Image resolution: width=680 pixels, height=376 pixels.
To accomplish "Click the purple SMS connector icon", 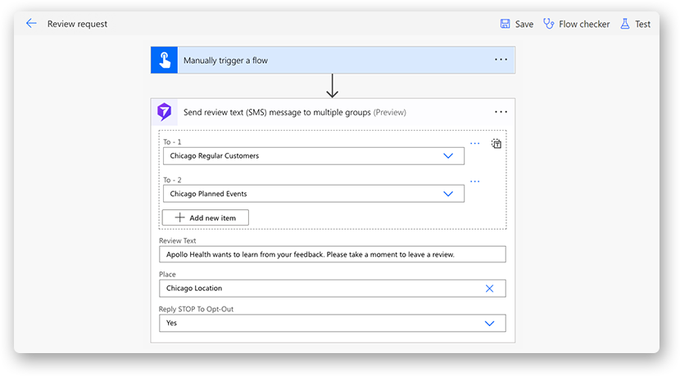I will (x=164, y=112).
